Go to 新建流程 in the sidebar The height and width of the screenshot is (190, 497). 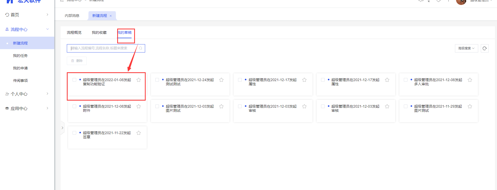(27, 43)
